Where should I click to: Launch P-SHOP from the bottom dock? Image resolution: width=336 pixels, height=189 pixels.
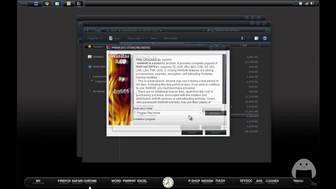click(194, 182)
